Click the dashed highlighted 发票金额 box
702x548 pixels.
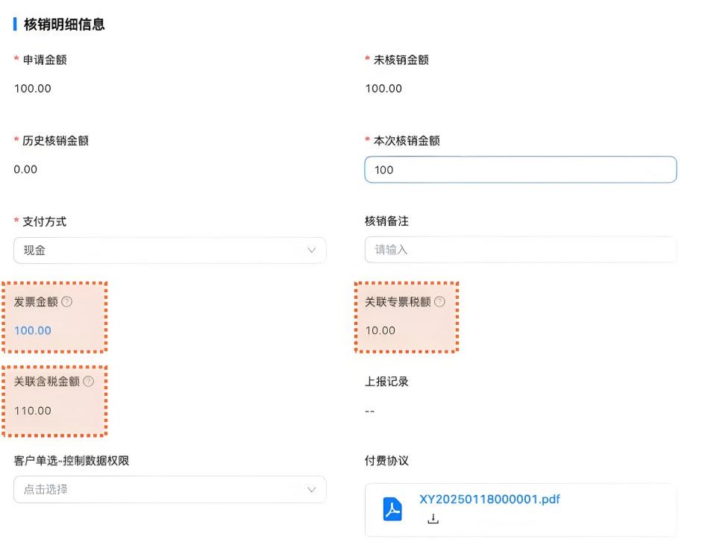tap(54, 316)
